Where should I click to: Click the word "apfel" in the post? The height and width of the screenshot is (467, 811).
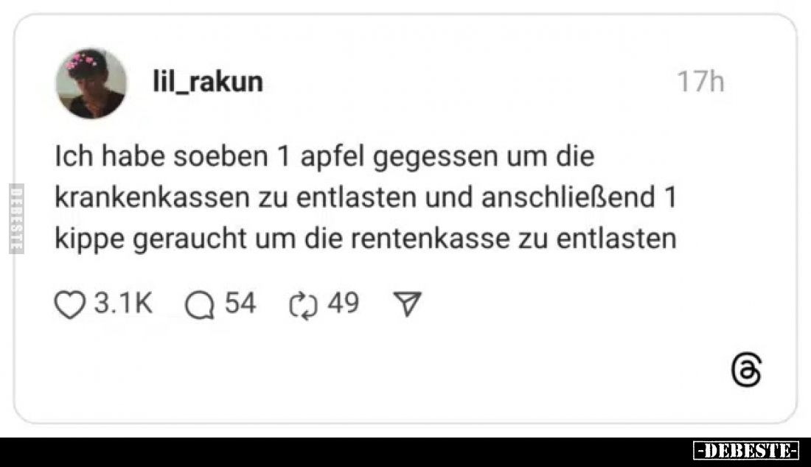(335, 158)
